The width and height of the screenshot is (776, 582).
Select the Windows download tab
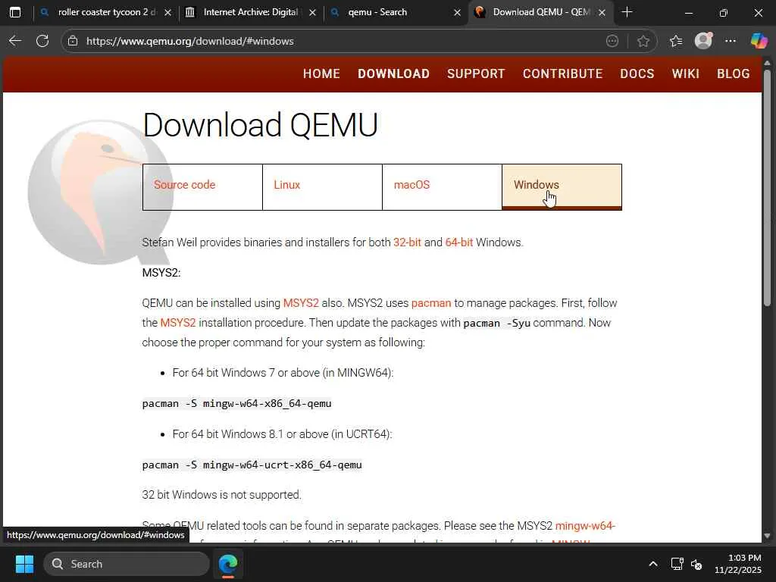click(x=562, y=187)
